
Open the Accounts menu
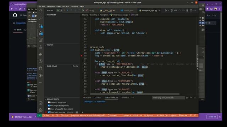[41, 103]
